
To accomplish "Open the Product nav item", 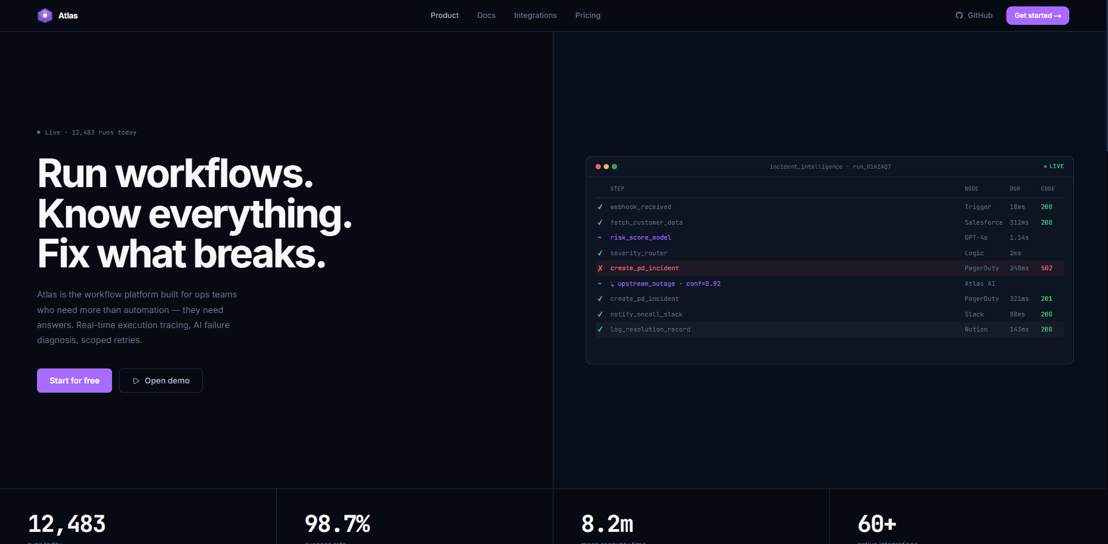I will [444, 16].
